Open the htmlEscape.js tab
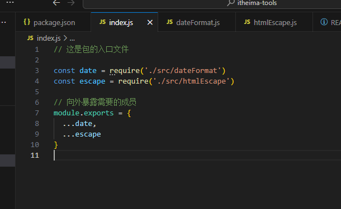341x209 pixels. 274,22
